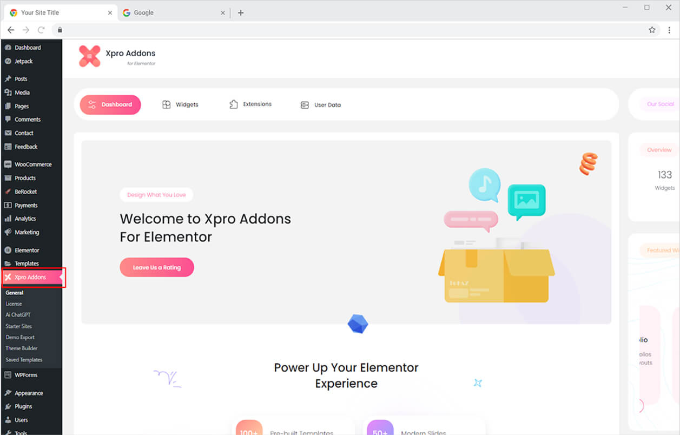The image size is (680, 435).
Task: Open the Media library menu item
Action: click(x=22, y=93)
